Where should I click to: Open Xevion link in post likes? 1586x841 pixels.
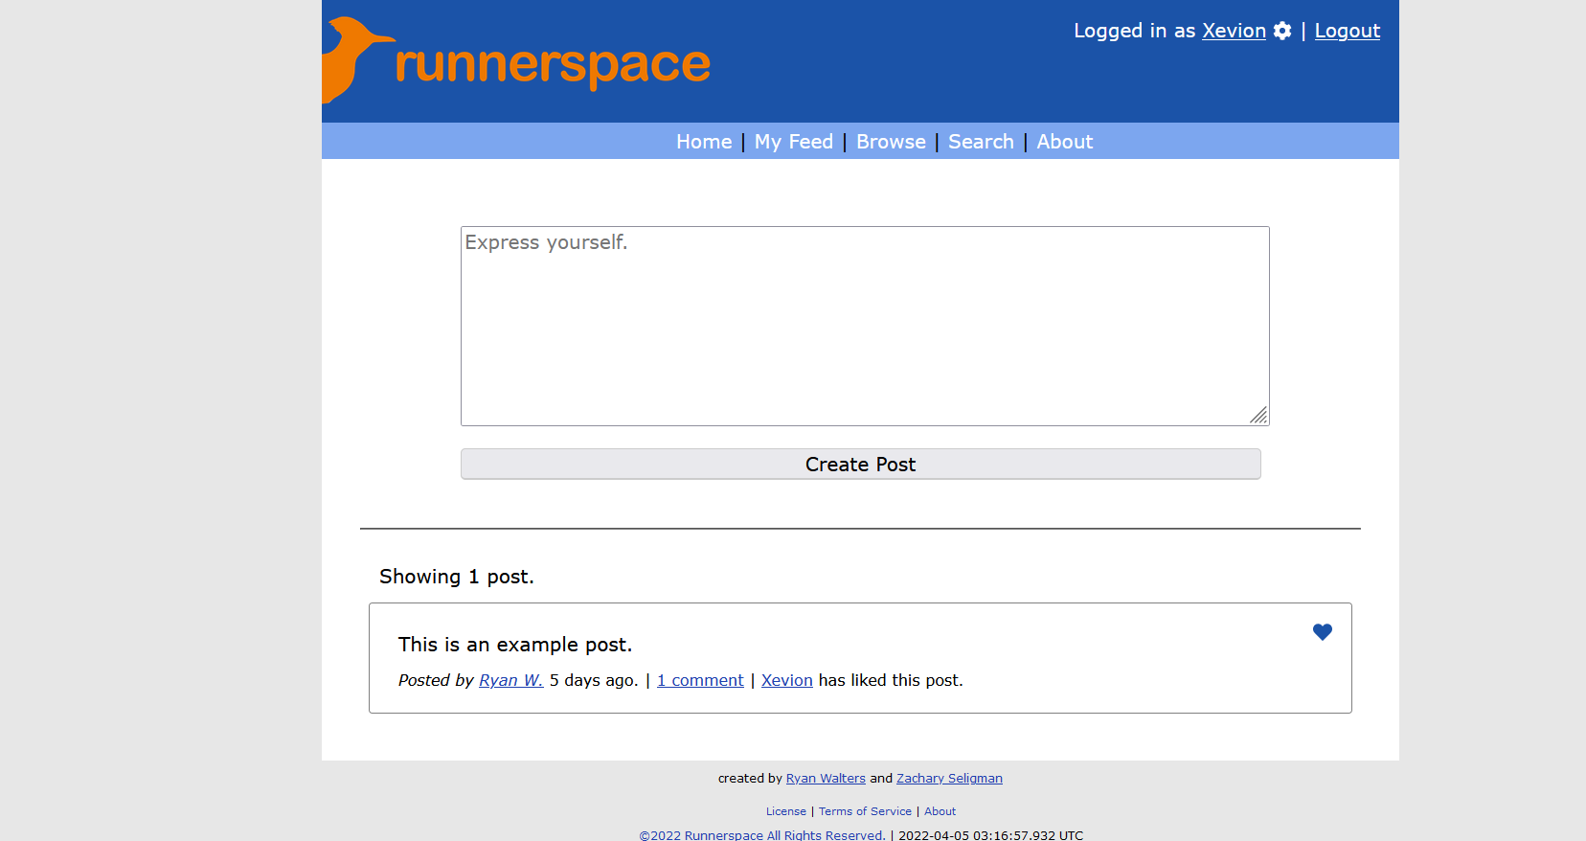point(786,680)
